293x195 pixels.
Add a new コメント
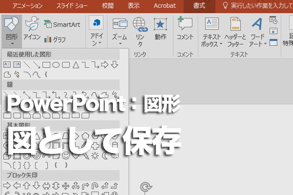(185, 28)
